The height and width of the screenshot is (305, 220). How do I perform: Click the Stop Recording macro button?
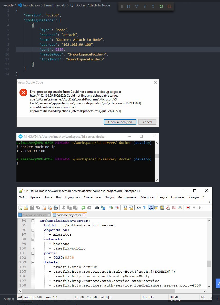pyautogui.click(x=194, y=208)
